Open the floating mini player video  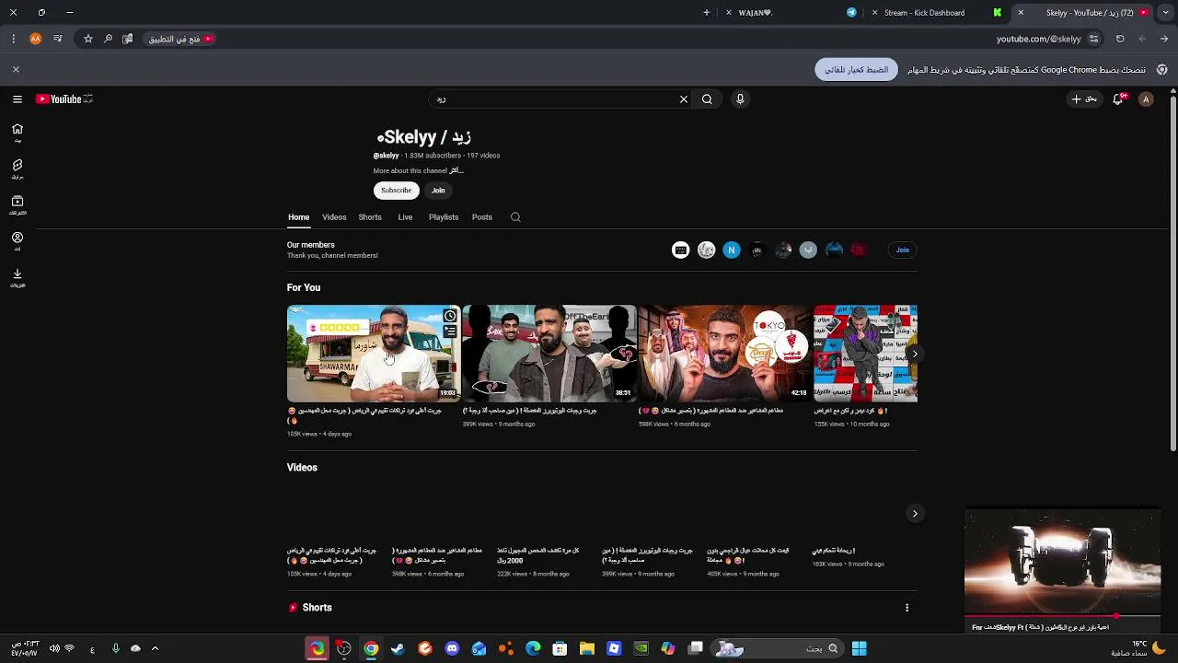click(x=1062, y=562)
